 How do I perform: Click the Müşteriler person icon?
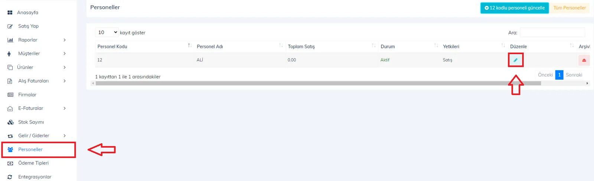(x=9, y=54)
